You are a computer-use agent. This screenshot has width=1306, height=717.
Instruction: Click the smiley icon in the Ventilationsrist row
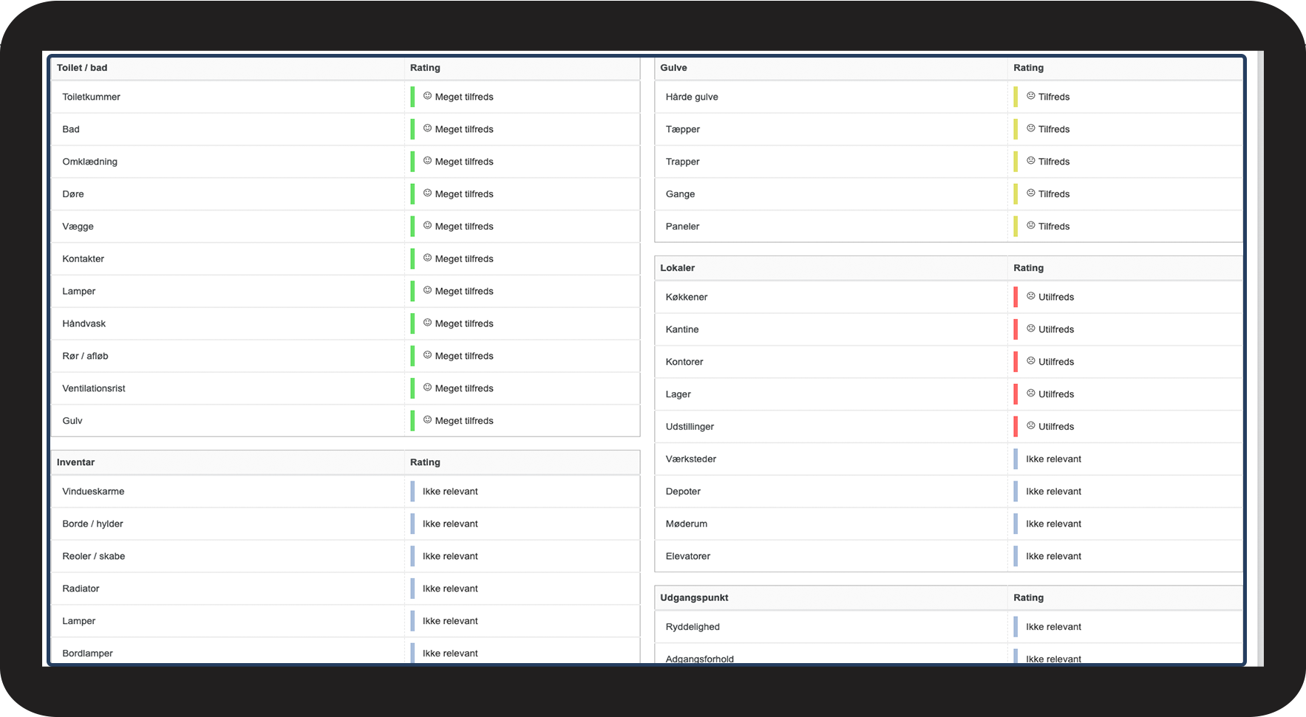[x=427, y=388]
